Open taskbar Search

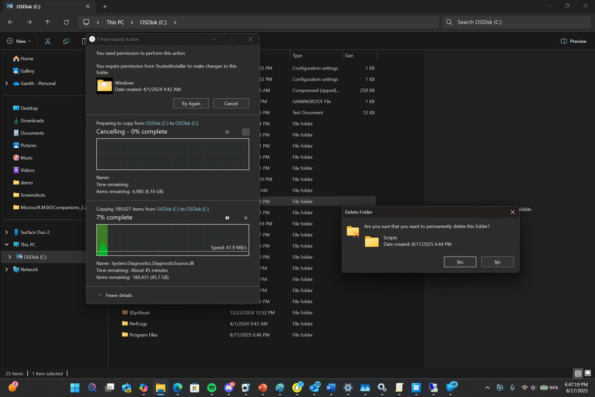92,388
